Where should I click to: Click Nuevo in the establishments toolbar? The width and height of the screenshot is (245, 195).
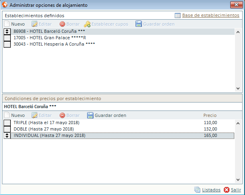14,24
